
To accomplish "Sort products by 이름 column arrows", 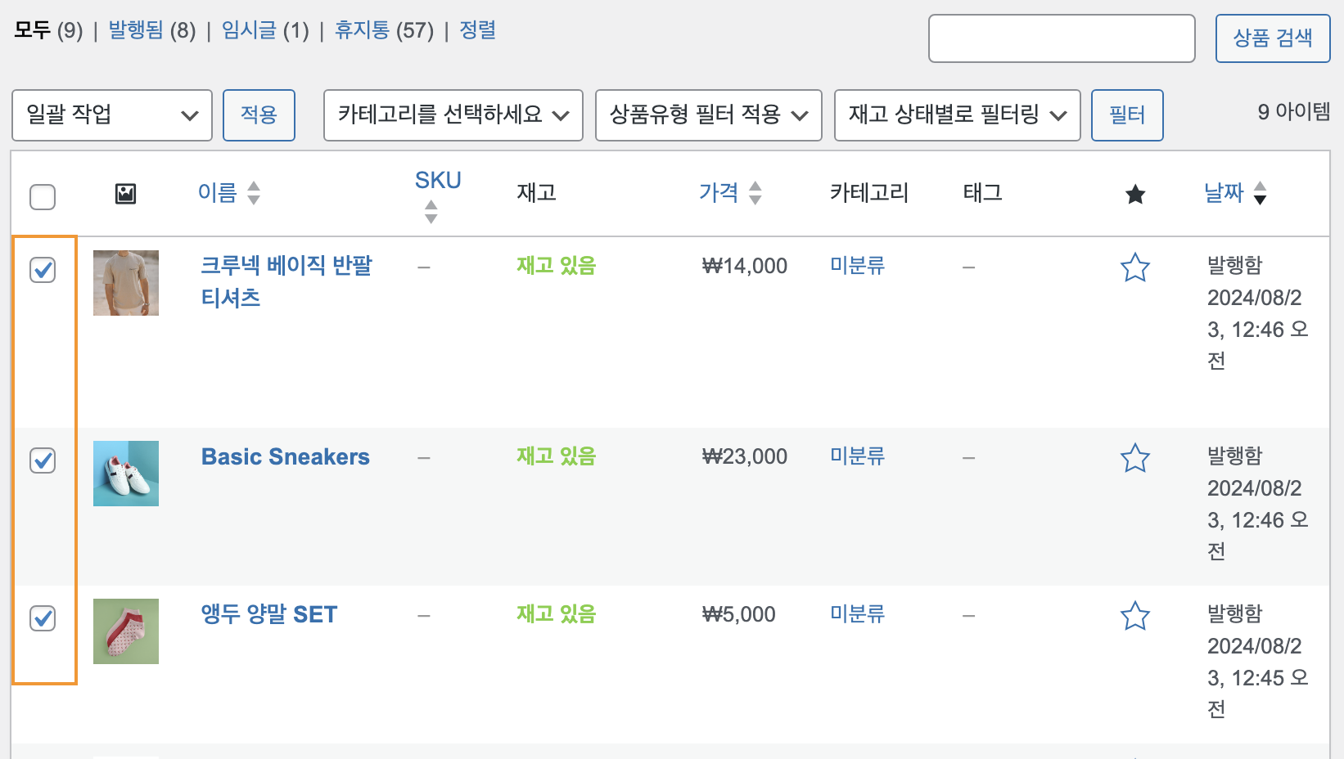I will [254, 193].
